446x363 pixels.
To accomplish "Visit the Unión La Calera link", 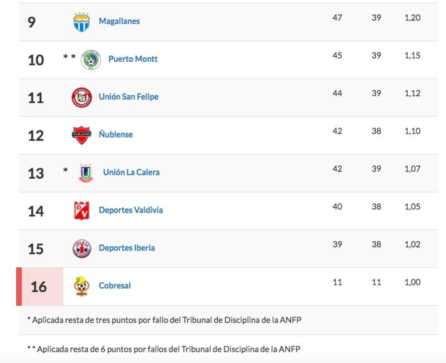I will (131, 172).
